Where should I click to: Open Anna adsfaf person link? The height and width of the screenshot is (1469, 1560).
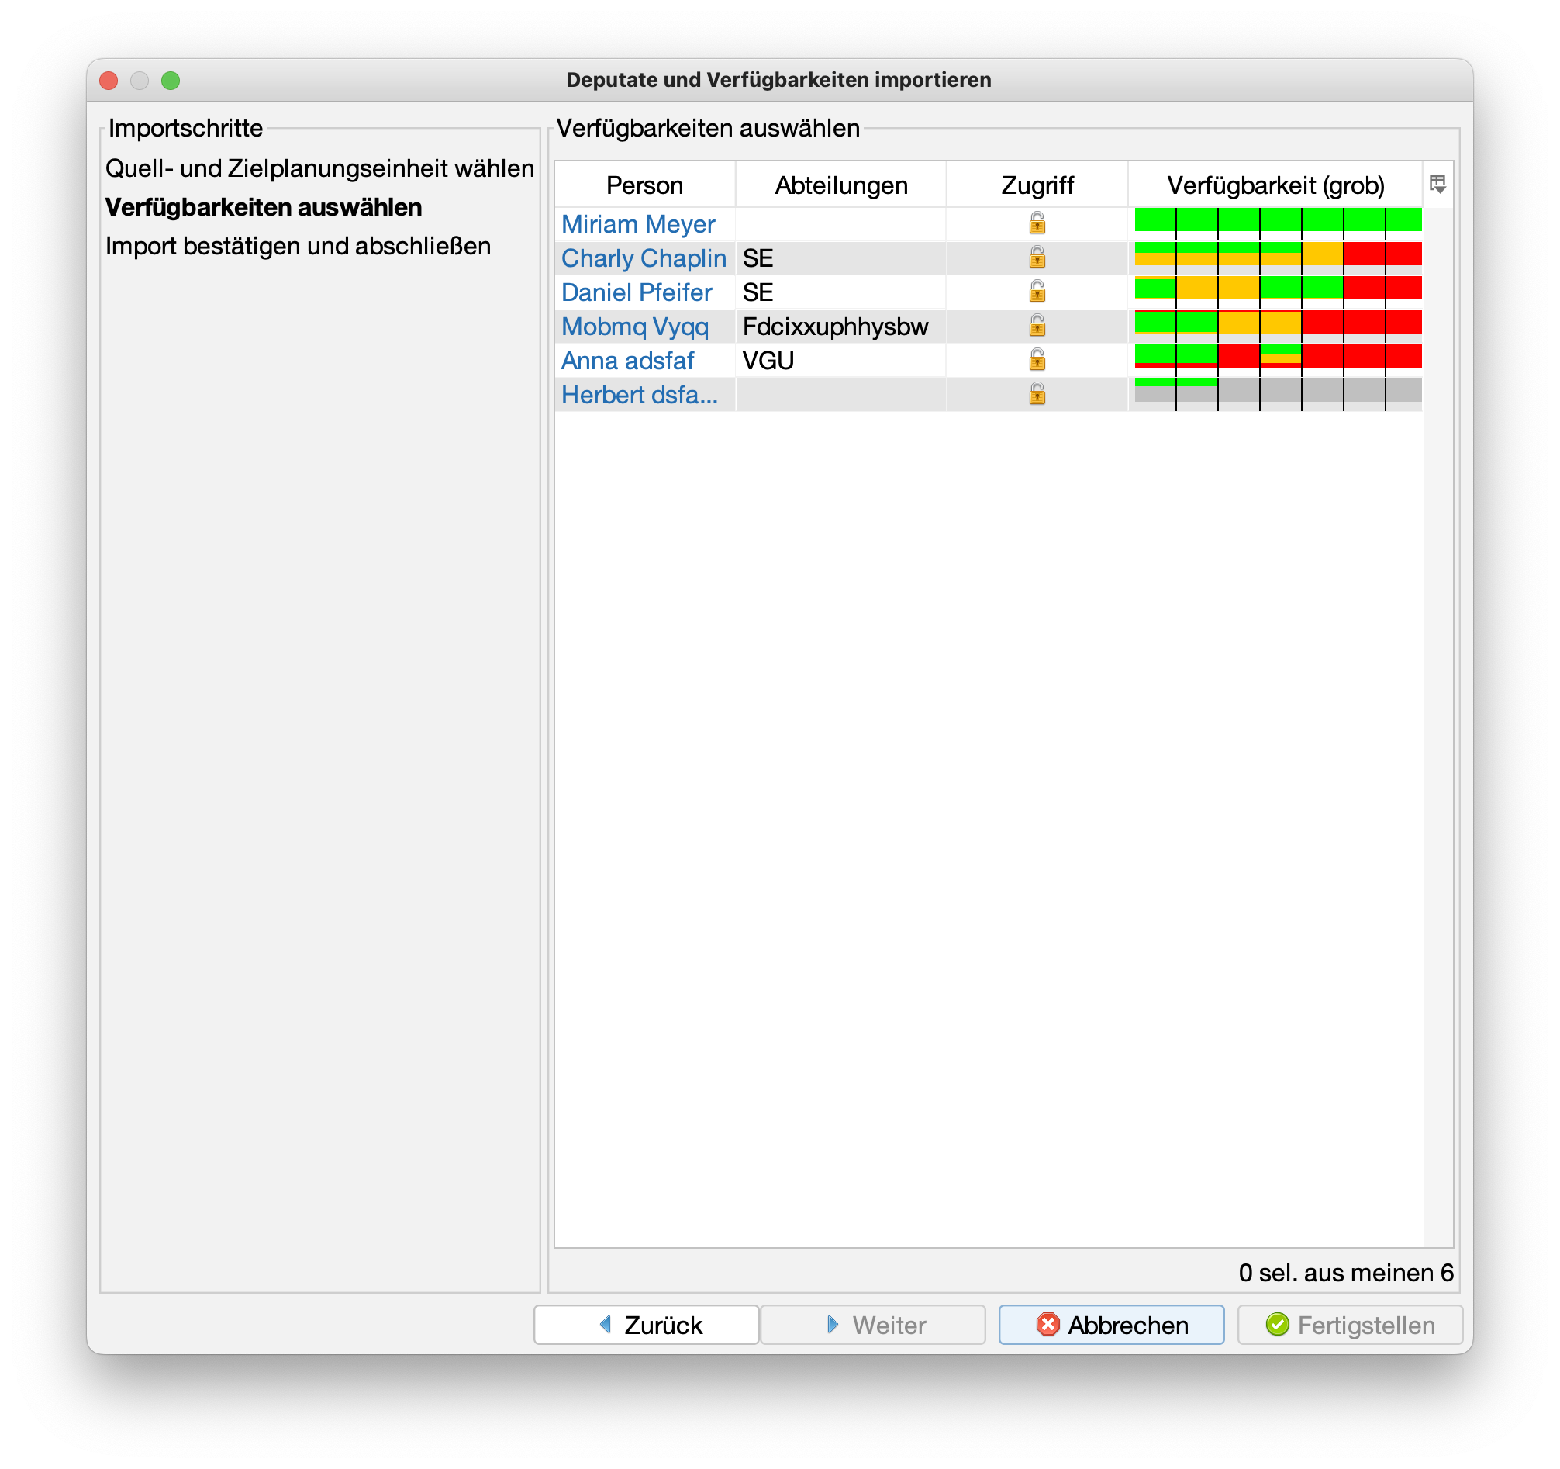tap(627, 361)
